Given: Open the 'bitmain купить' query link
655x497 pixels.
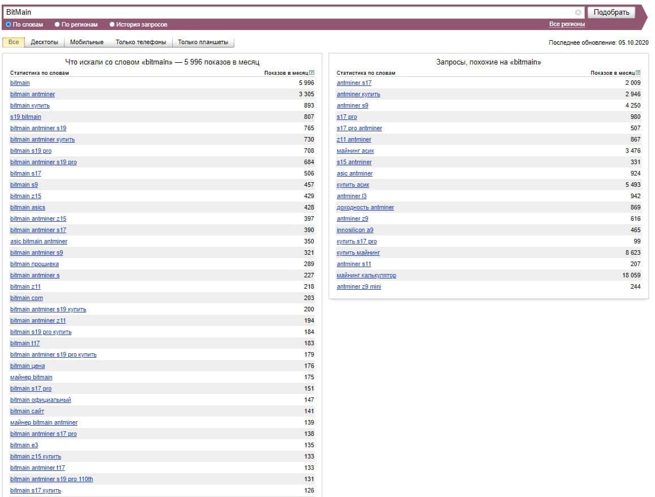Looking at the screenshot, I should (30, 105).
